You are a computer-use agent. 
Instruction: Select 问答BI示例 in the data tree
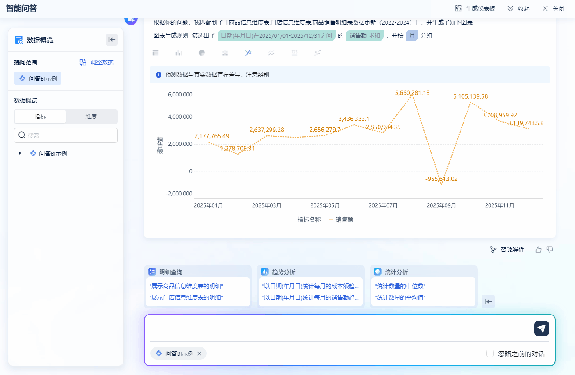click(x=53, y=153)
